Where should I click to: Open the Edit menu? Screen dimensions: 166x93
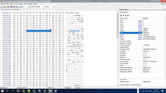[x=8, y=4]
